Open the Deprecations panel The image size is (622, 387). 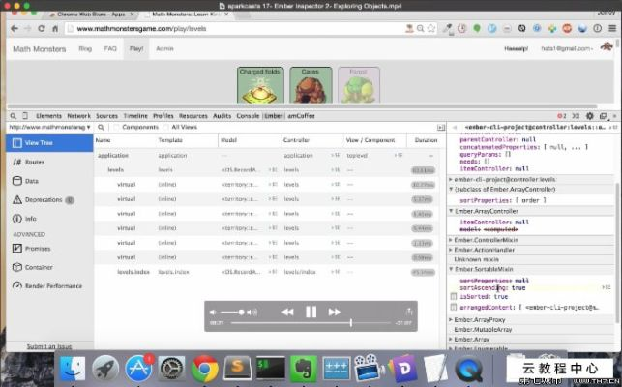pos(49,199)
